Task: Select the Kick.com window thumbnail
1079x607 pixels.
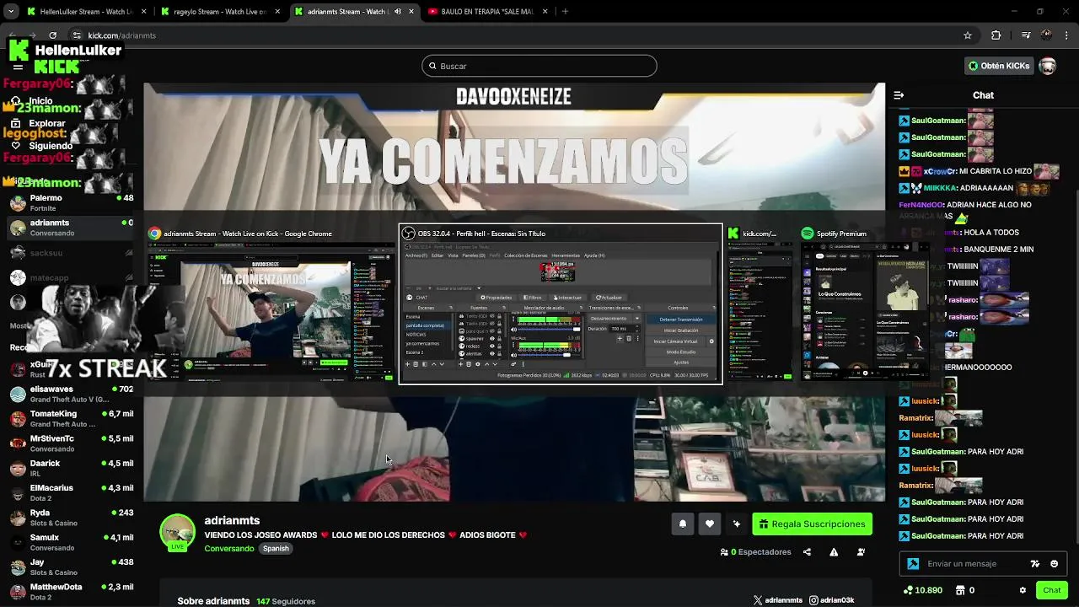Action: [x=760, y=303]
